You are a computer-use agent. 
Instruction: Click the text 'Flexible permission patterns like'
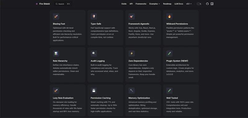180,28
